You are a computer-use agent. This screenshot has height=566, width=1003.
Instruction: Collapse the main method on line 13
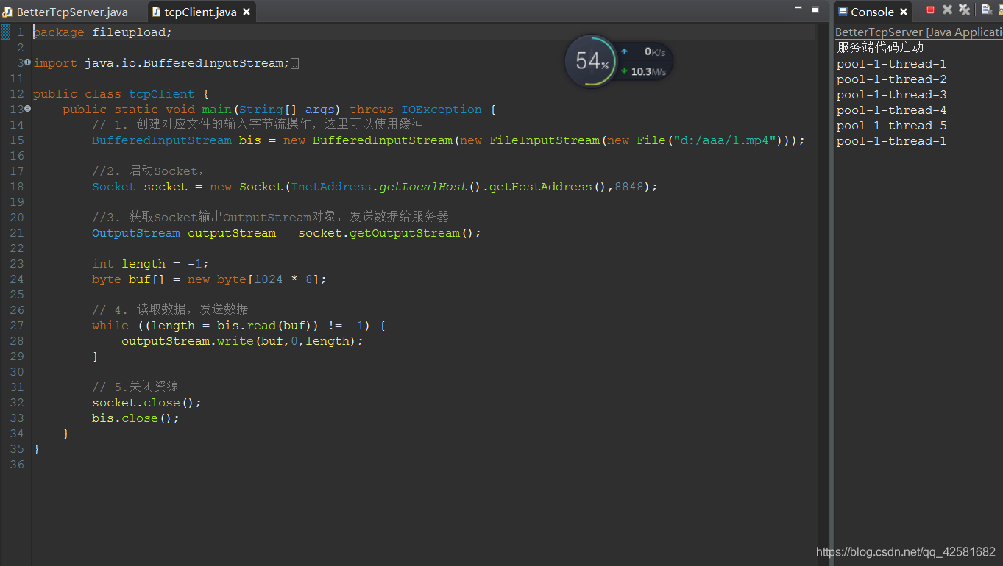tap(27, 109)
